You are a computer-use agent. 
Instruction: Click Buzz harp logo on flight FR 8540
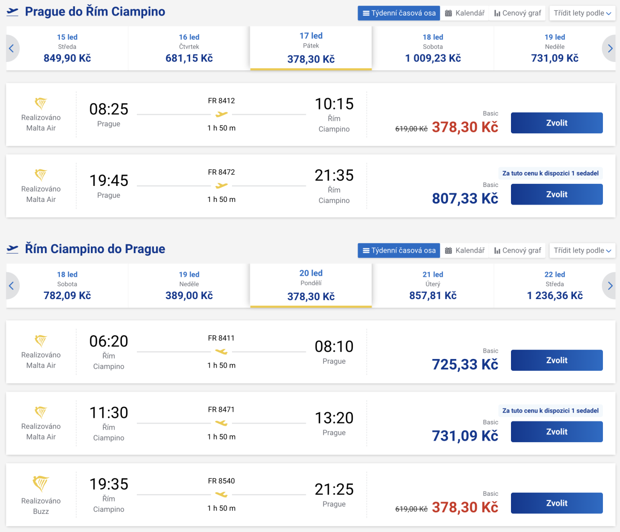pos(41,484)
